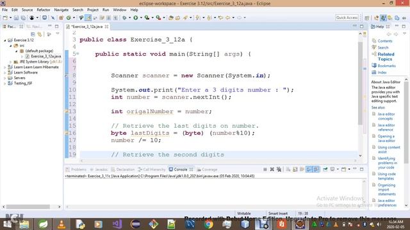Image resolution: width=410 pixels, height=230 pixels.
Task: Open the Search link in Help panel
Action: (x=383, y=47)
